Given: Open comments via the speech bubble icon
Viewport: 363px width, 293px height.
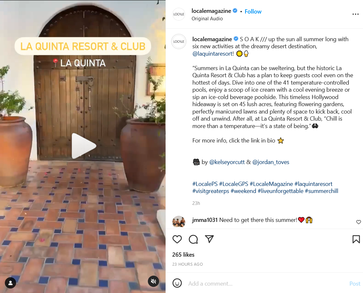Looking at the screenshot, I should [x=193, y=239].
